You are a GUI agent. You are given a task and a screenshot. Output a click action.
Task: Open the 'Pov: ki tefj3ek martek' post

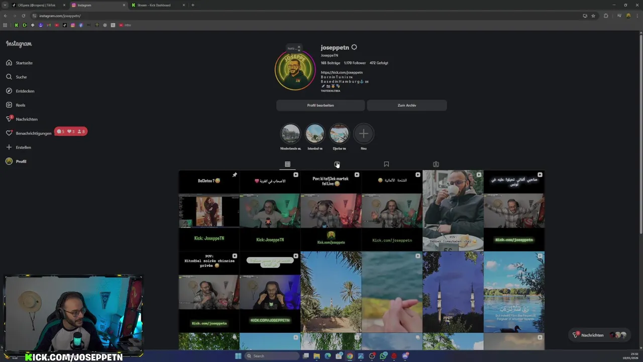(331, 211)
